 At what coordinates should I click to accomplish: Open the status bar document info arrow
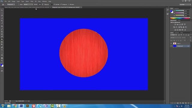coord(29,101)
